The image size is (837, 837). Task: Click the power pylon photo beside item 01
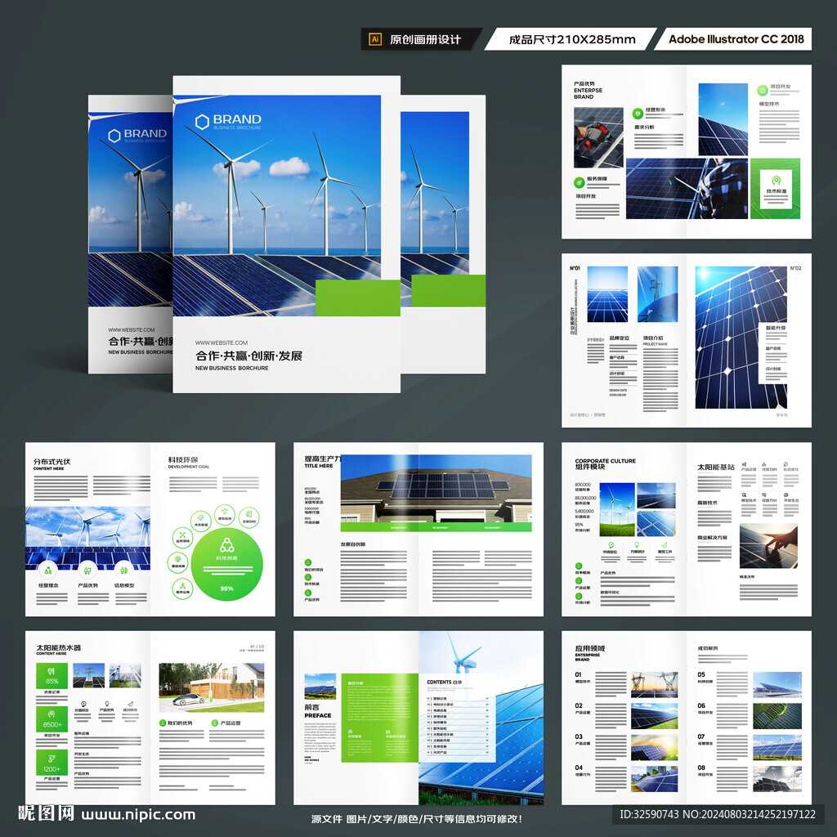(654, 684)
